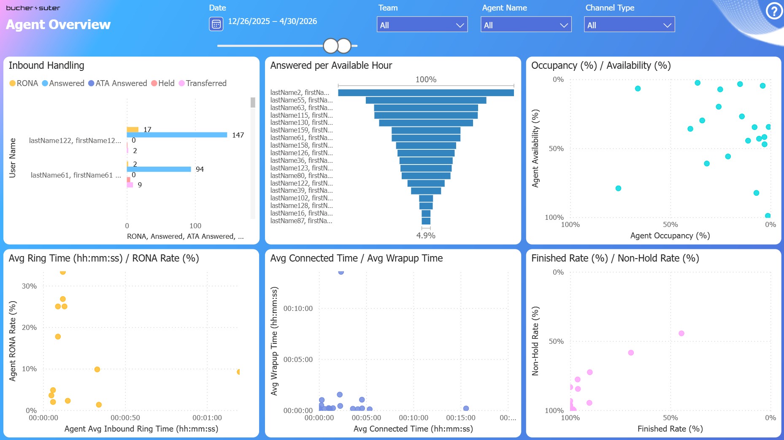Screen dimensions: 784x440
Task: Click the lastName128 funnel label
Action: (301, 206)
